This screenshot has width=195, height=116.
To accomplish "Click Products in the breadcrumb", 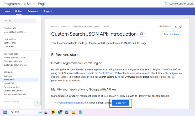I will click(x=65, y=26).
